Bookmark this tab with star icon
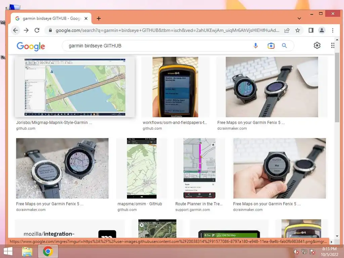The width and height of the screenshot is (344, 258). (x=298, y=30)
